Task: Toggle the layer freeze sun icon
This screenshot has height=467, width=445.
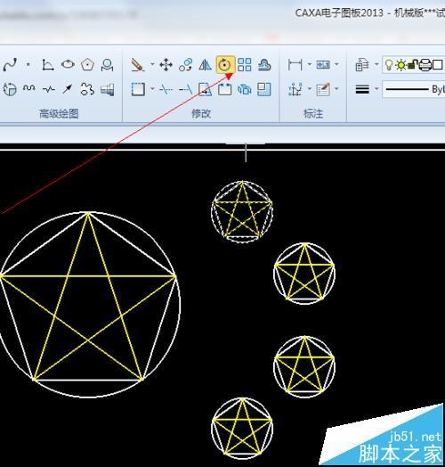Action: pyautogui.click(x=401, y=65)
